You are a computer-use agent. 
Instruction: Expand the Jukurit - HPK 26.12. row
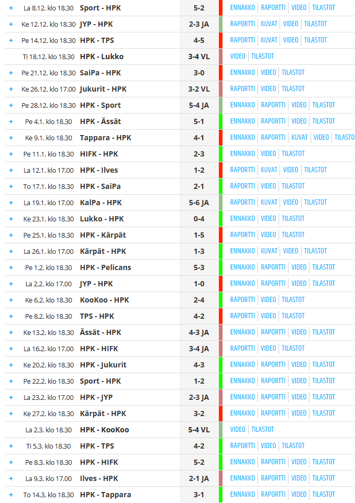coord(11,89)
